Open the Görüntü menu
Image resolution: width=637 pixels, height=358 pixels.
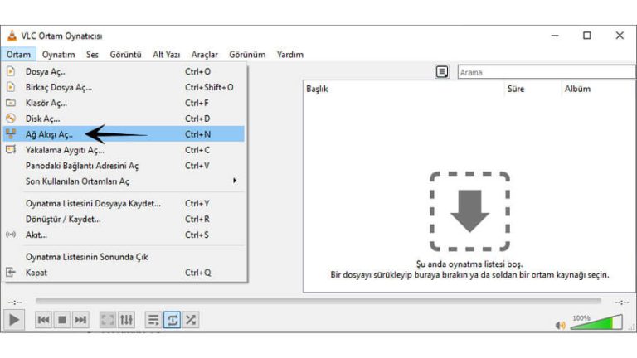tap(125, 55)
